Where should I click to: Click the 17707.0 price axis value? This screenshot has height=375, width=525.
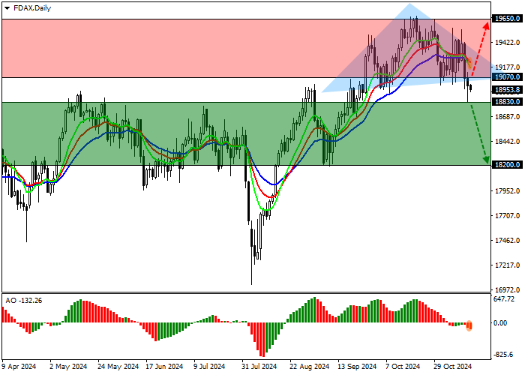507,216
